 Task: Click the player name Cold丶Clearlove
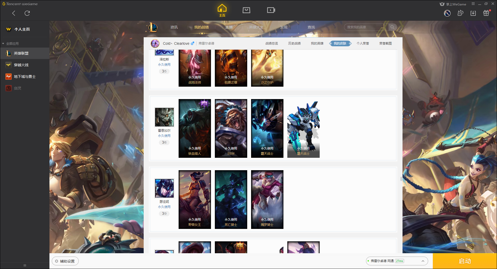(176, 43)
